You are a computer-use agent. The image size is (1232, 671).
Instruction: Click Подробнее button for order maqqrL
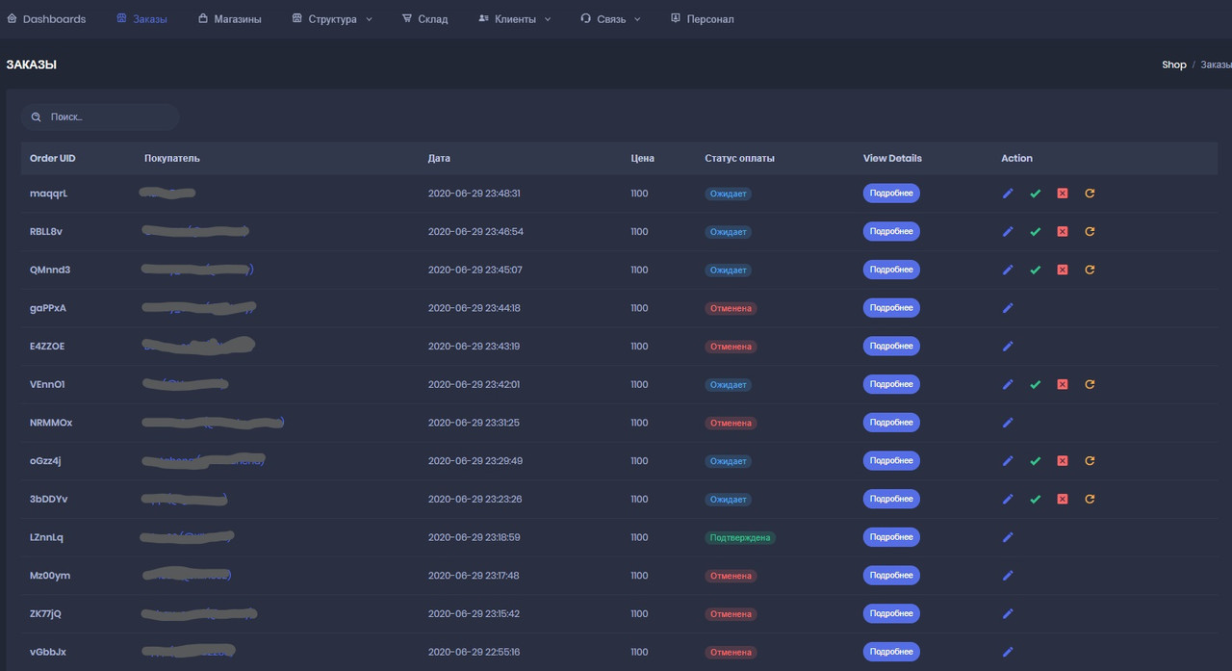coord(891,194)
